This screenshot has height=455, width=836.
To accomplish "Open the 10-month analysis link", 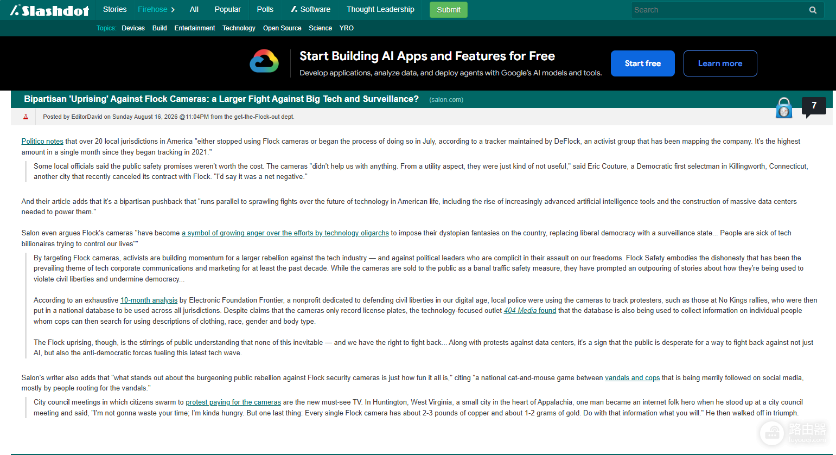I will coord(149,300).
